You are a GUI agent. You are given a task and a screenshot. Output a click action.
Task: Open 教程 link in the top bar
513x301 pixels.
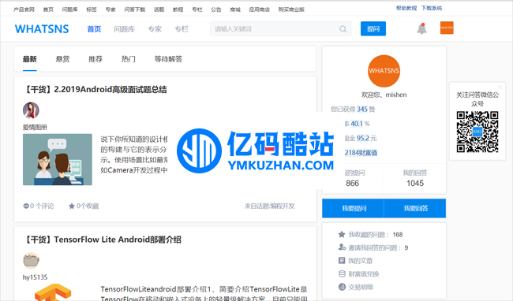point(178,9)
